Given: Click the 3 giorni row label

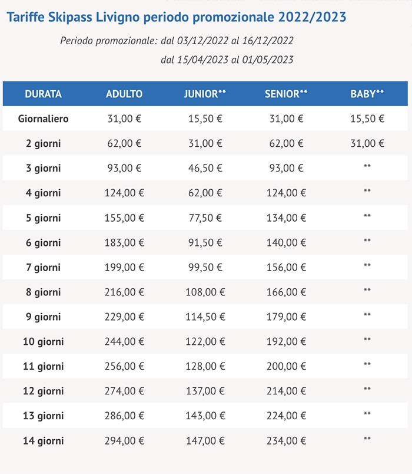Looking at the screenshot, I should [x=43, y=168].
